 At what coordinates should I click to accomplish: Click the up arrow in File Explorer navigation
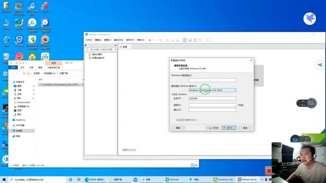24,73
